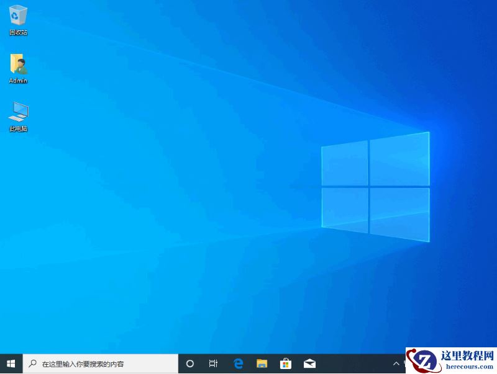The image size is (497, 374).
Task: Expand hidden system tray icons
Action: point(396,363)
